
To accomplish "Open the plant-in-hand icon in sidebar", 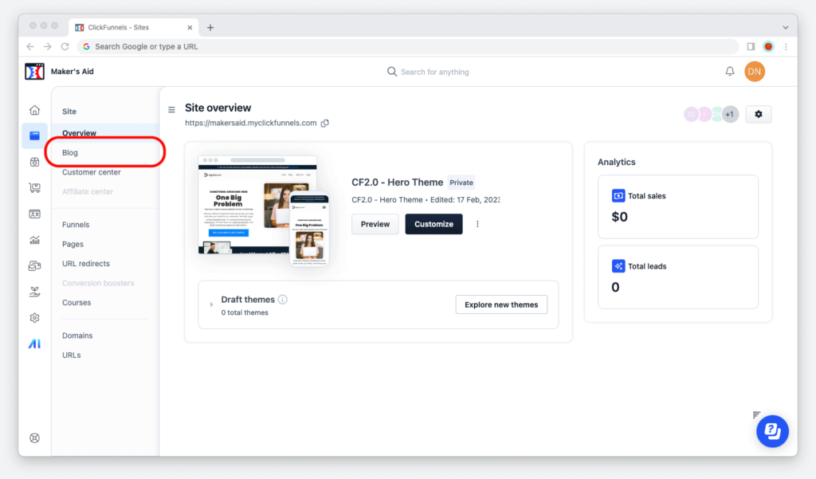I will 34,292.
